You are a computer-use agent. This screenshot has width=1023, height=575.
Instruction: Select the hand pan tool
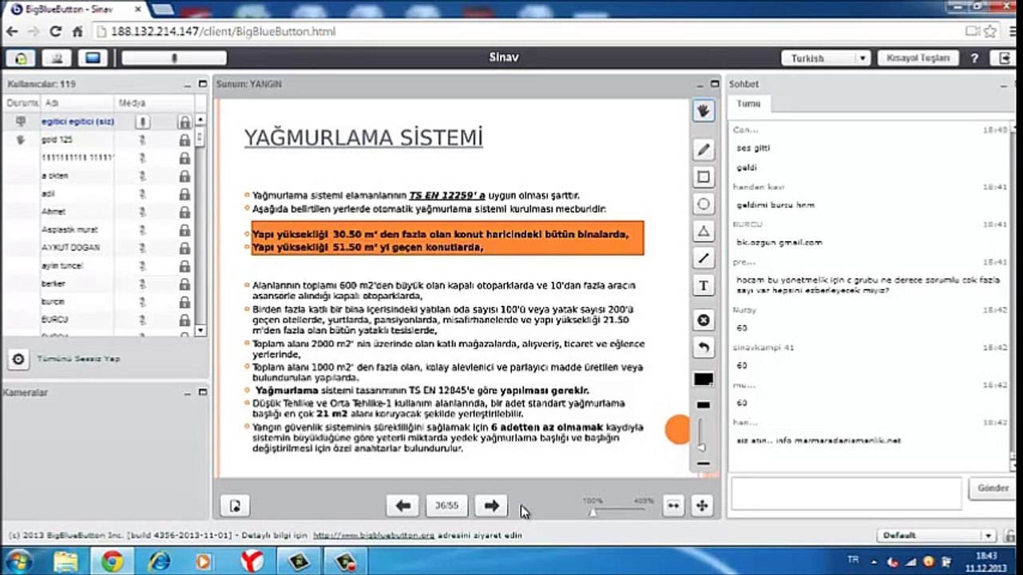point(703,111)
